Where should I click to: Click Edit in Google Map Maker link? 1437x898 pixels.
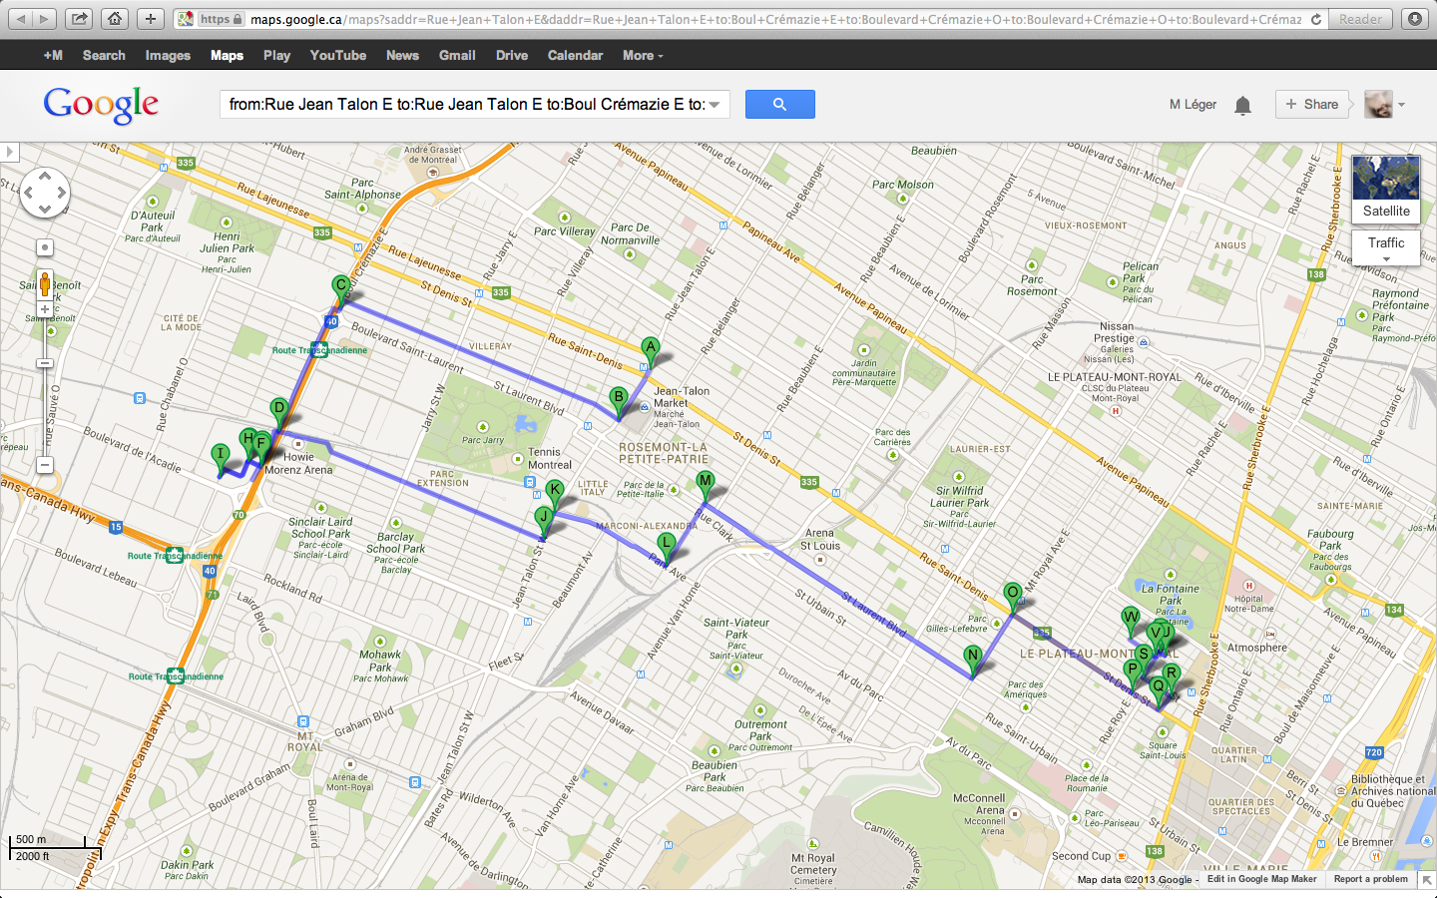tap(1261, 879)
